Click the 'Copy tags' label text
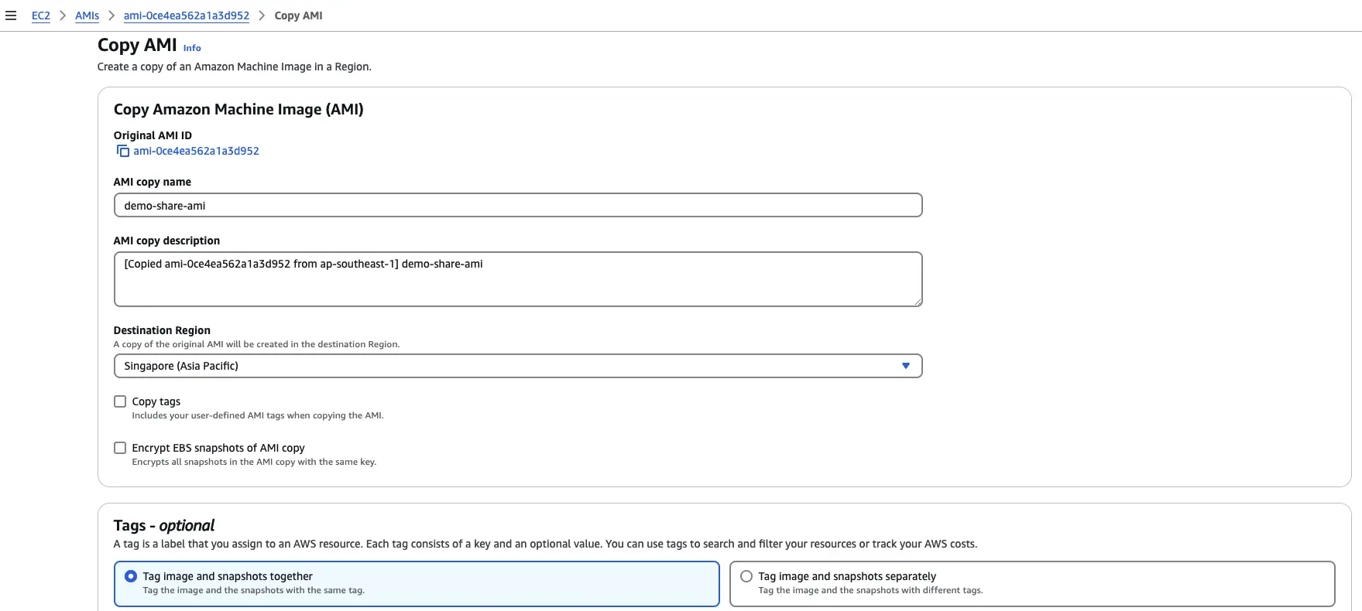 pos(156,401)
